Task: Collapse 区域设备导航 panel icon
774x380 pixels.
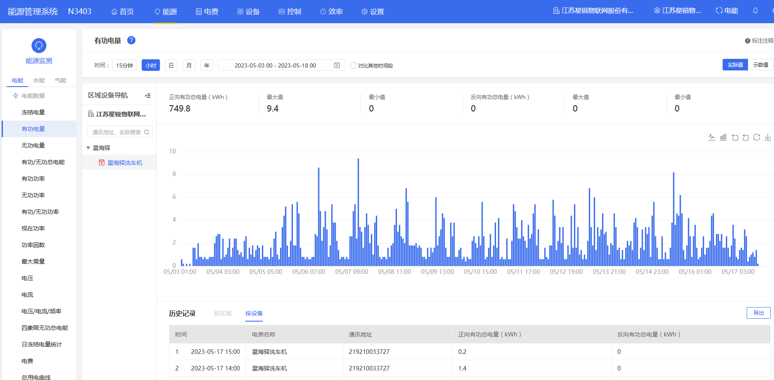Action: pyautogui.click(x=148, y=96)
